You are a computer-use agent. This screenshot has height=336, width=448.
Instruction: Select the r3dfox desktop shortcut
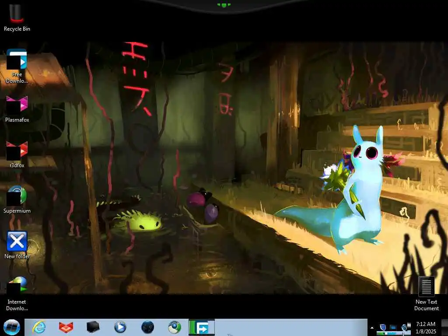pyautogui.click(x=17, y=154)
